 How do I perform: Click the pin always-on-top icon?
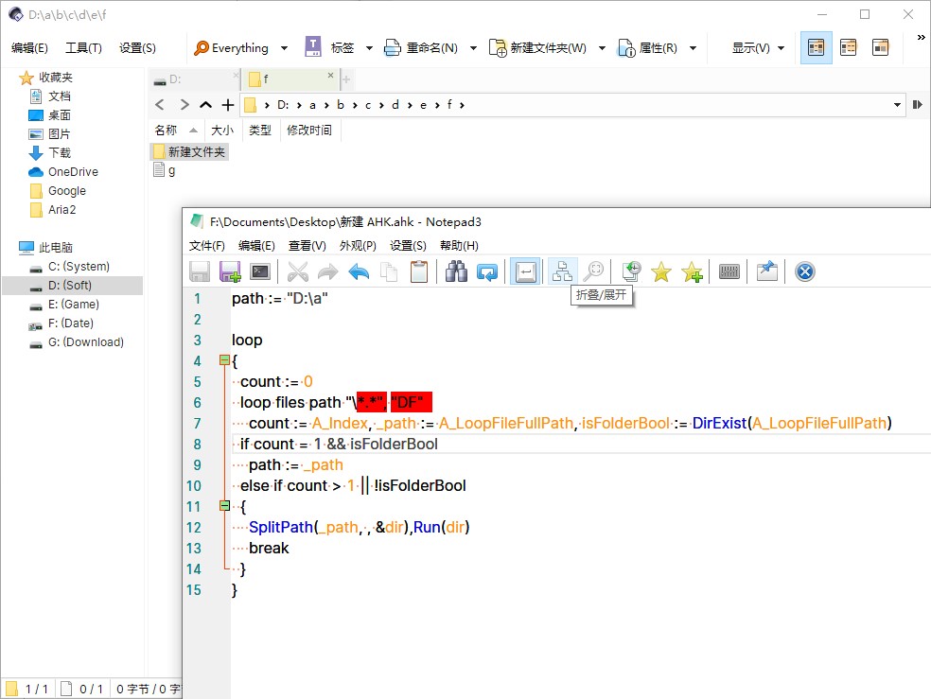click(767, 272)
